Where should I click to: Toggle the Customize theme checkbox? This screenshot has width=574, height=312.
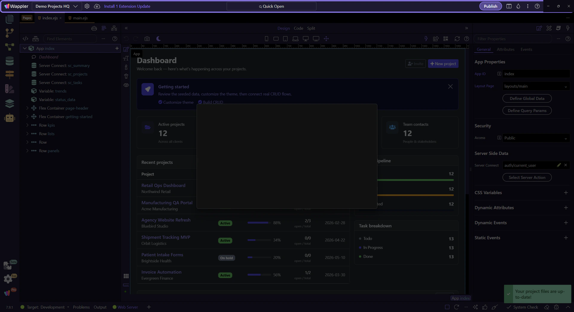(160, 102)
